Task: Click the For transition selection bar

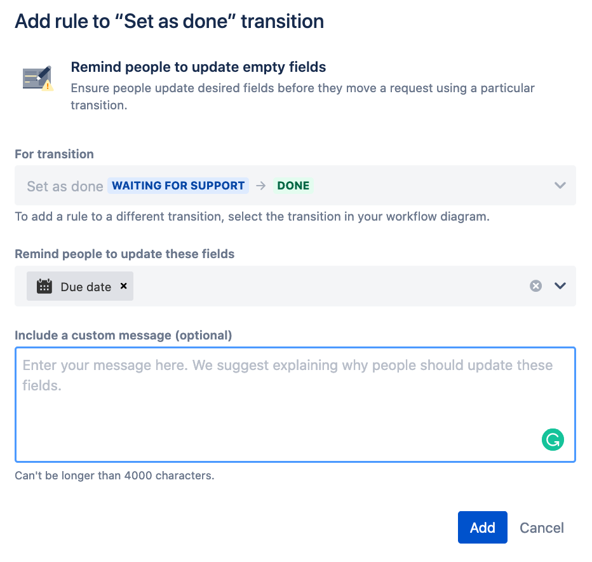Action: click(295, 185)
